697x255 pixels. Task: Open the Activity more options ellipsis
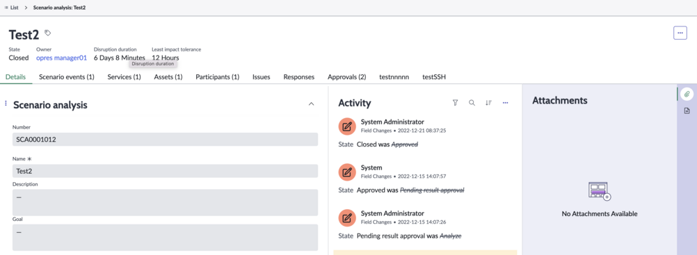pos(505,103)
